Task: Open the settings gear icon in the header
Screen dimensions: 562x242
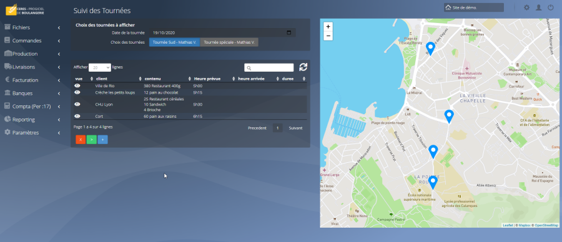Action: click(x=526, y=7)
